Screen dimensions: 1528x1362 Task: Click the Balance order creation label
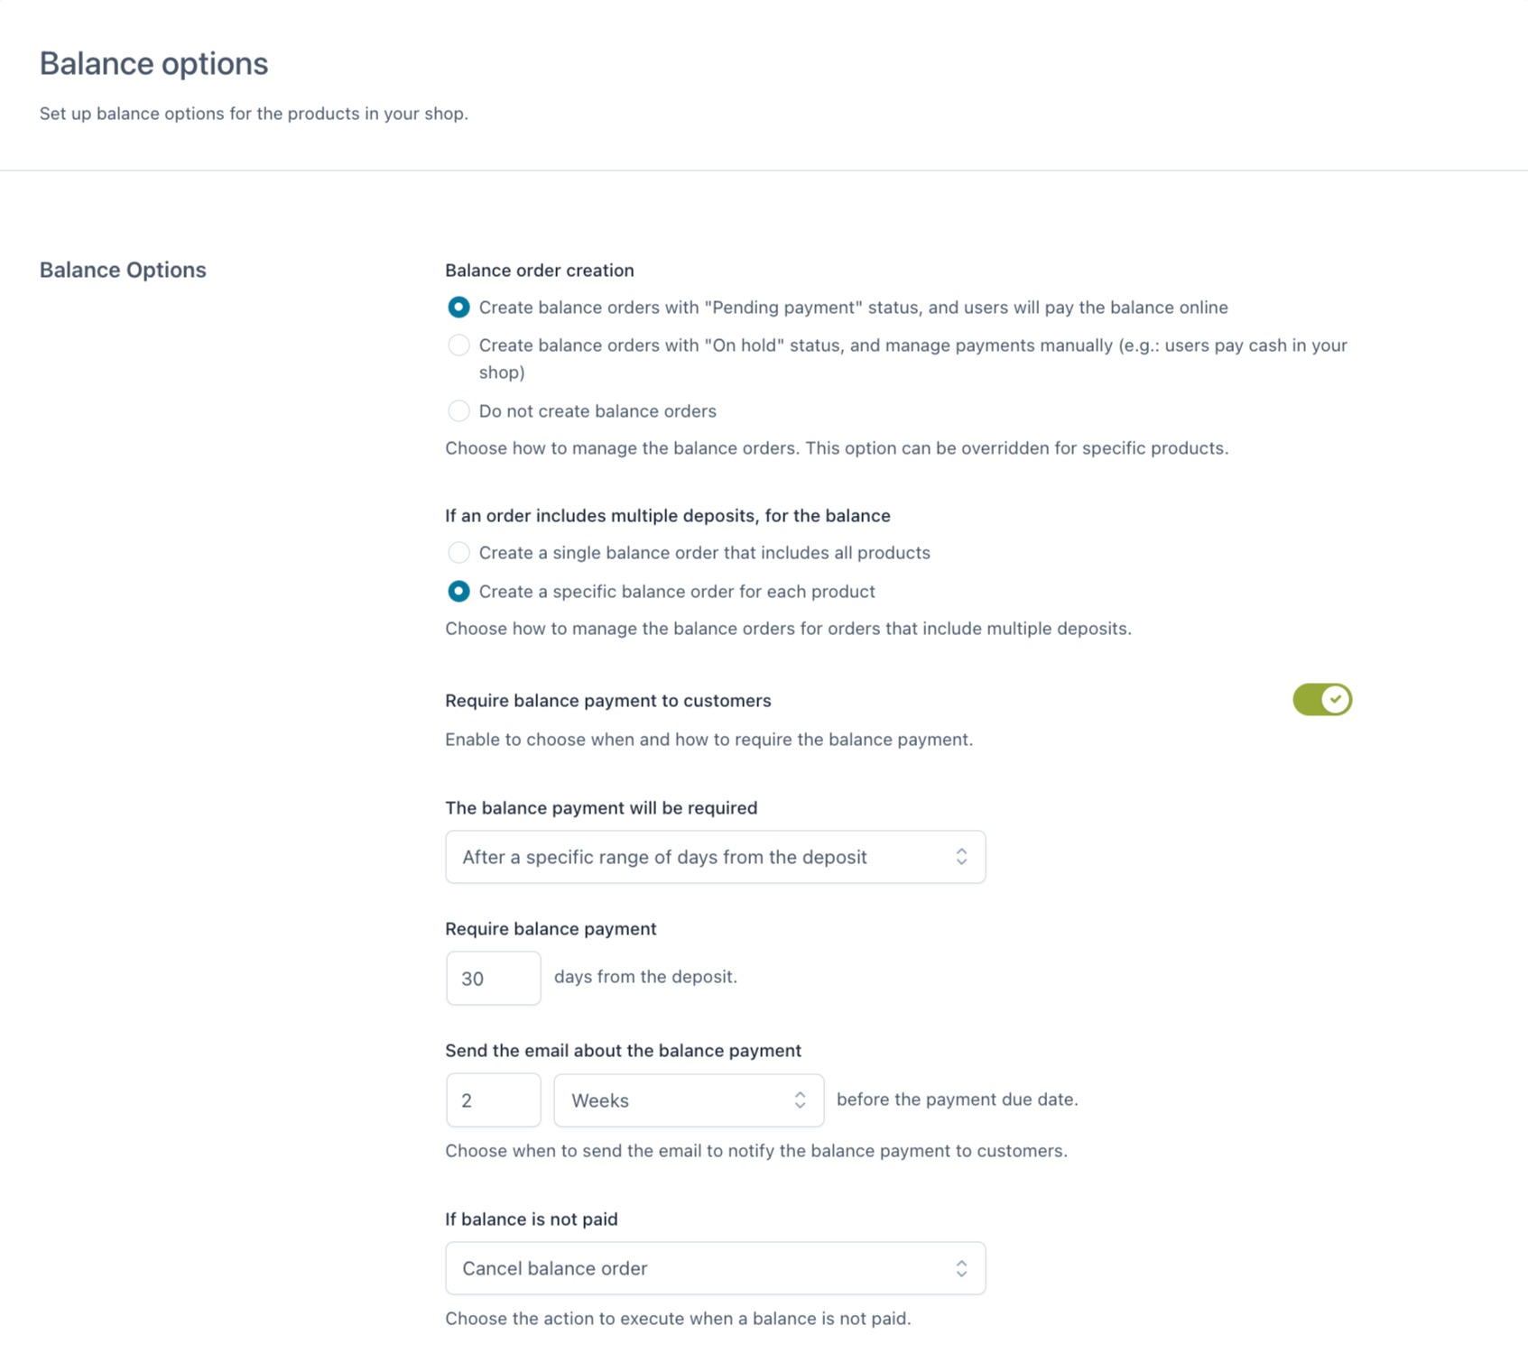click(539, 271)
